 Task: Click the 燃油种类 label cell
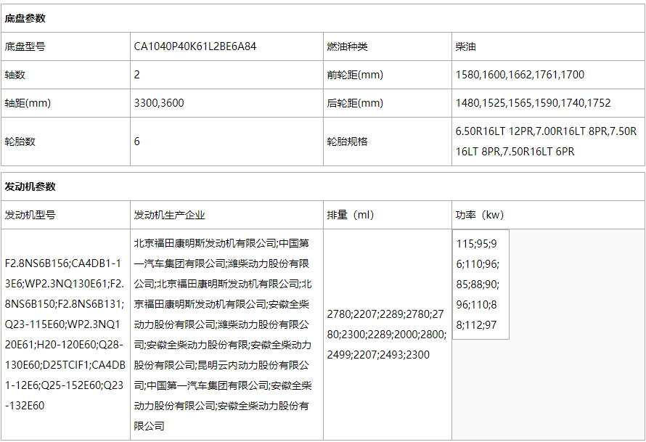point(388,46)
